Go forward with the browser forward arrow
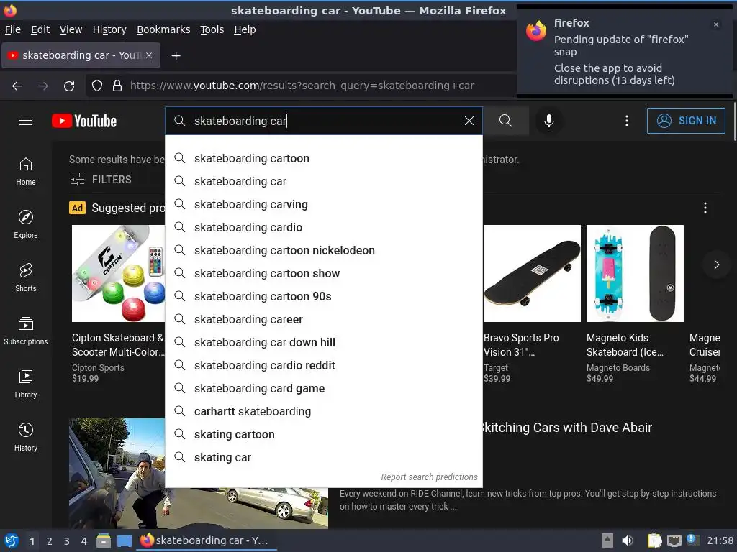The width and height of the screenshot is (737, 552). [x=43, y=86]
